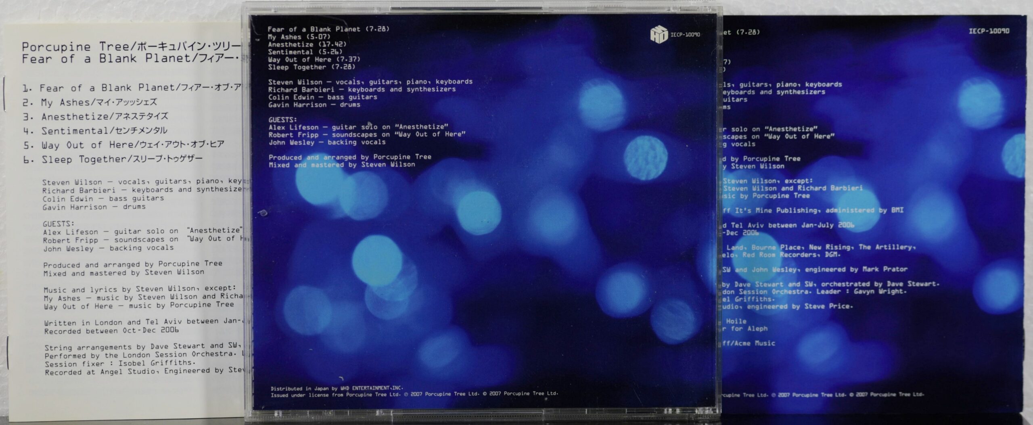Image resolution: width=1033 pixels, height=425 pixels.
Task: Select "Sleep Together (7.28)" on back cover
Action: [312, 67]
